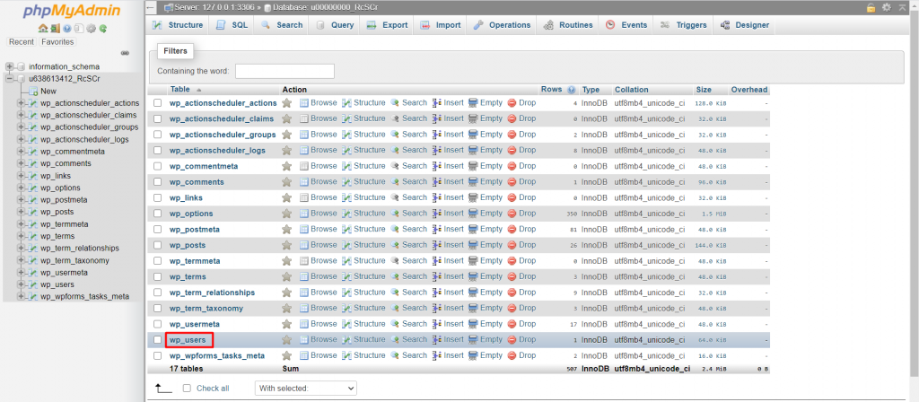Sort tables by the Rows column header
This screenshot has height=402, width=919.
551,90
